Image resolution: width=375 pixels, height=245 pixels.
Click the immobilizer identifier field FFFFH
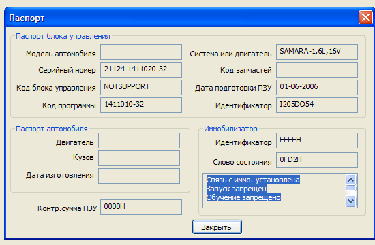coord(317,141)
